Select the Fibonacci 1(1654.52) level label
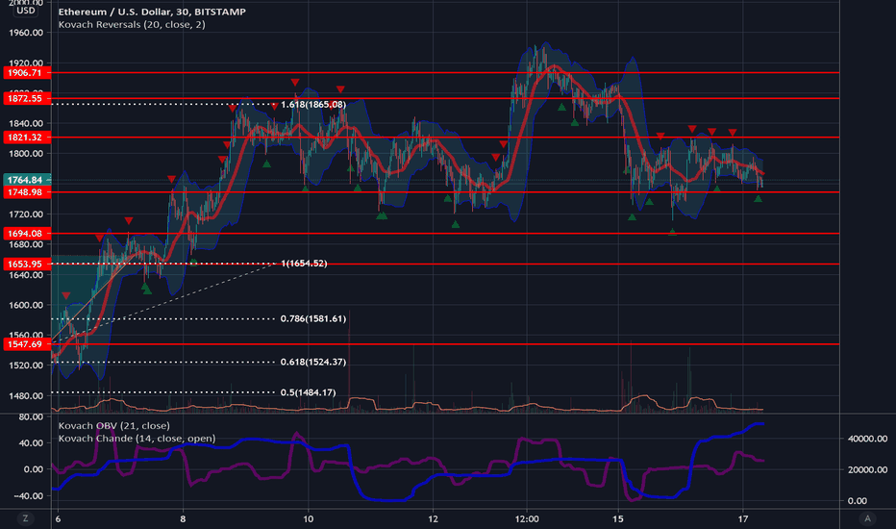Screen dimensions: 896x529 (x=304, y=264)
